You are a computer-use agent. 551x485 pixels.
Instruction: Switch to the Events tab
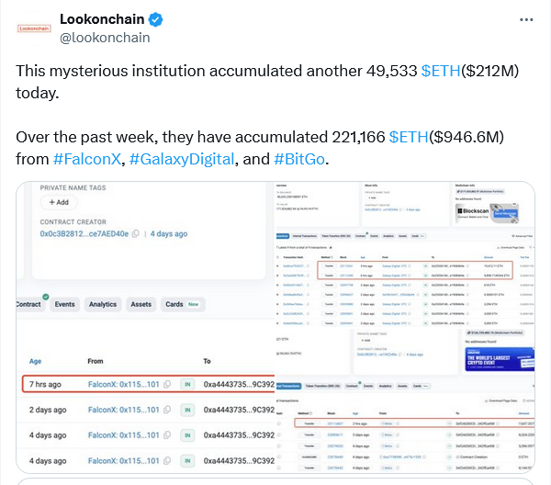click(65, 304)
